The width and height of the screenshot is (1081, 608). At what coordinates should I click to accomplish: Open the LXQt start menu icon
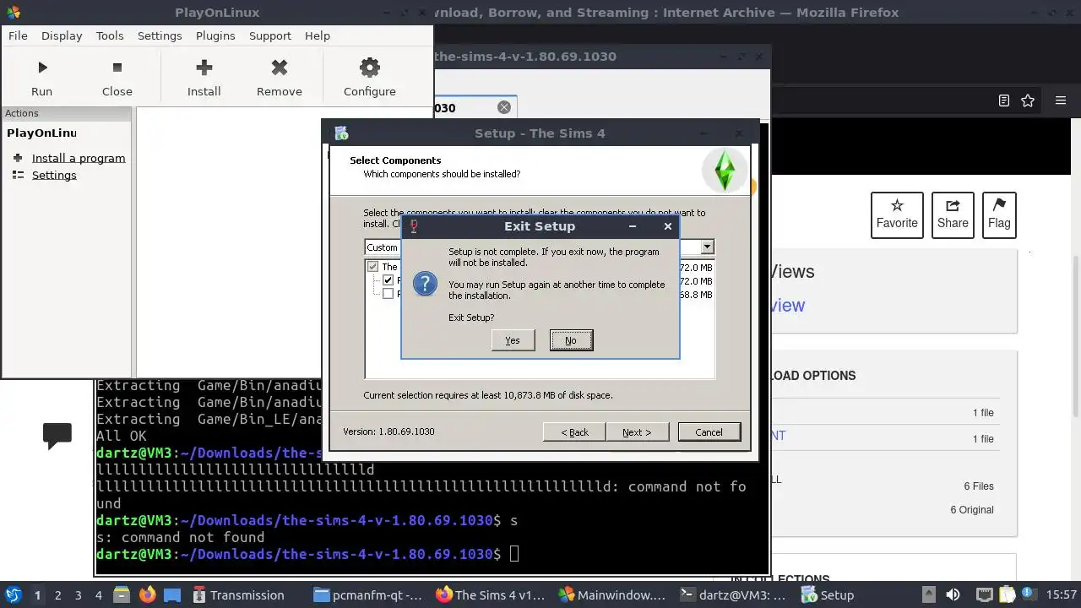[x=13, y=594]
